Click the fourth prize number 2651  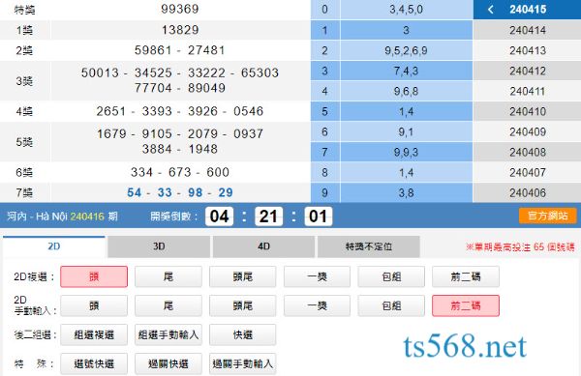coord(111,111)
